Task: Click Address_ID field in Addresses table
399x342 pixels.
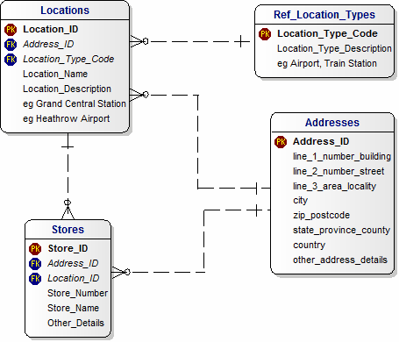Action: pos(321,142)
